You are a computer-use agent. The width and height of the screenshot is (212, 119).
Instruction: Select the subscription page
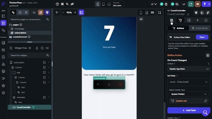(20, 33)
